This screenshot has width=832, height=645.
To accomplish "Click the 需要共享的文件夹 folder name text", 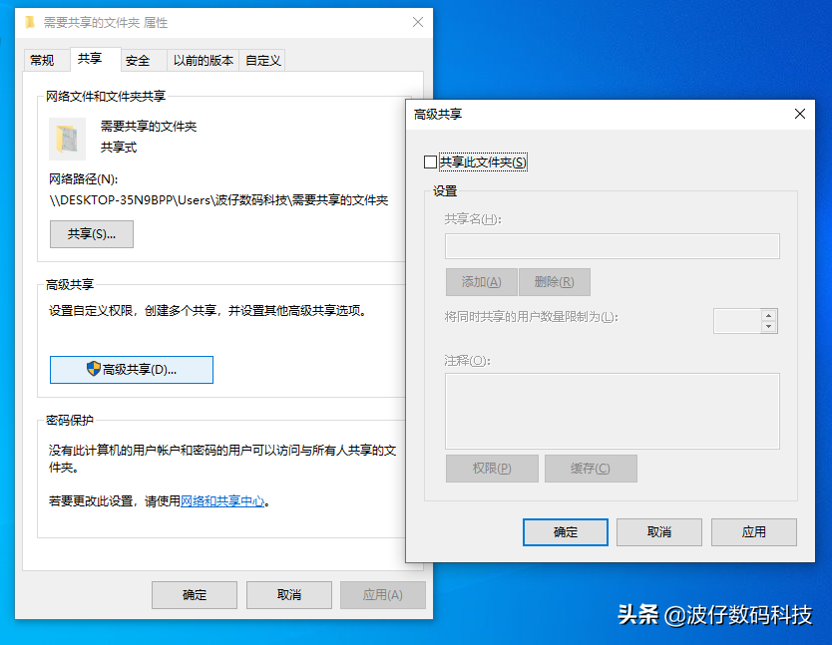I will pyautogui.click(x=149, y=127).
